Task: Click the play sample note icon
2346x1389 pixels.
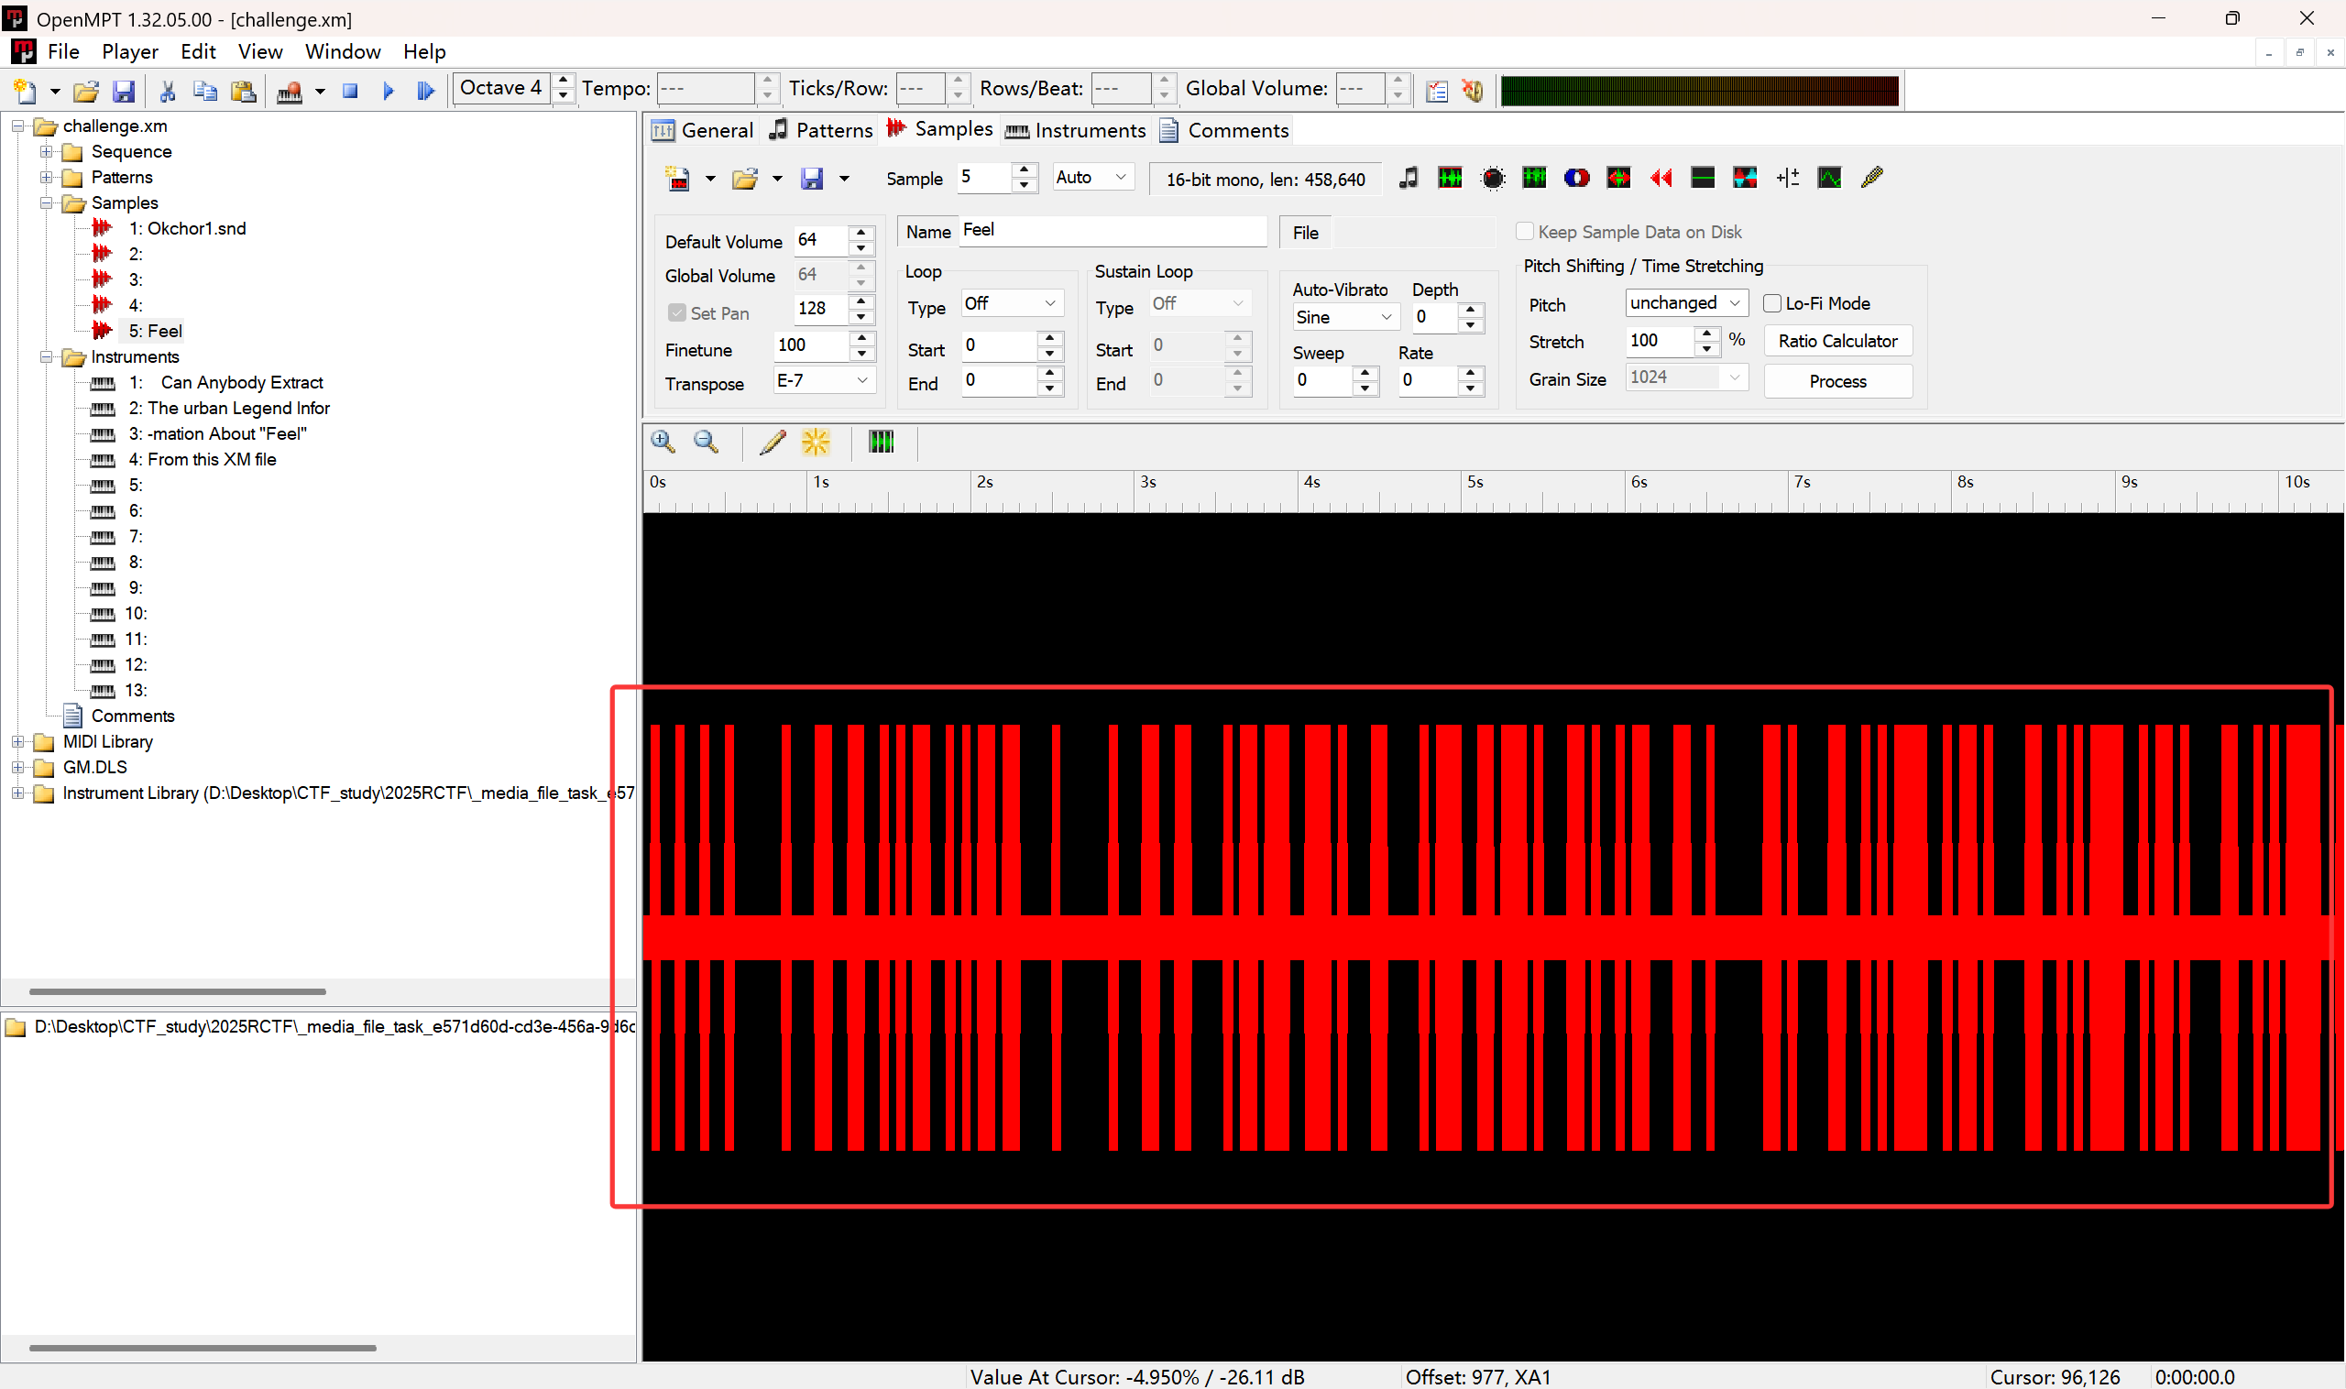Action: click(x=1408, y=178)
